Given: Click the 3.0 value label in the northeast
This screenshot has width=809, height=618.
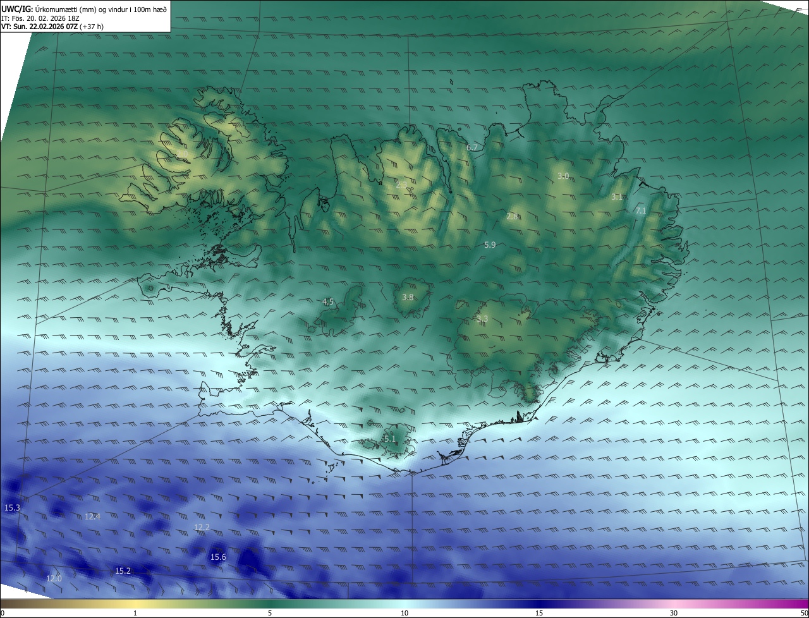Looking at the screenshot, I should (563, 176).
